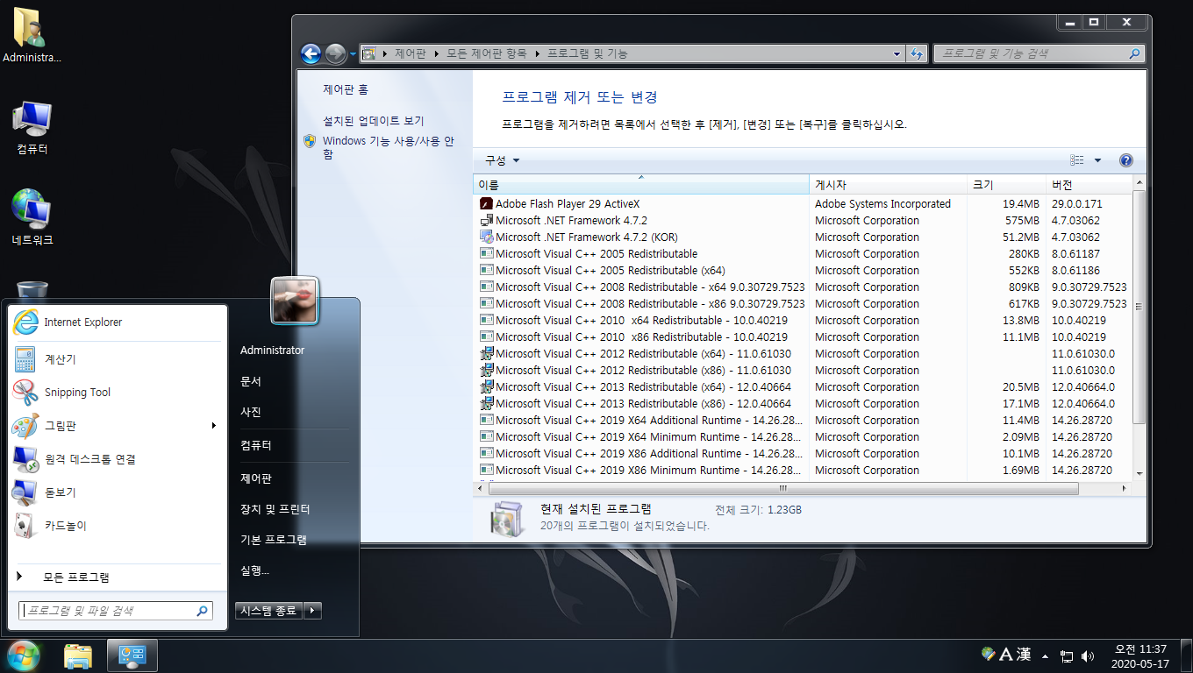Click the Back arrow in Control Panel
1193x673 pixels.
pyautogui.click(x=311, y=53)
